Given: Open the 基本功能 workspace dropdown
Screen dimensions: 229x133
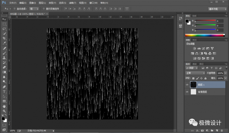Looking at the screenshot, I should pyautogui.click(x=217, y=9).
